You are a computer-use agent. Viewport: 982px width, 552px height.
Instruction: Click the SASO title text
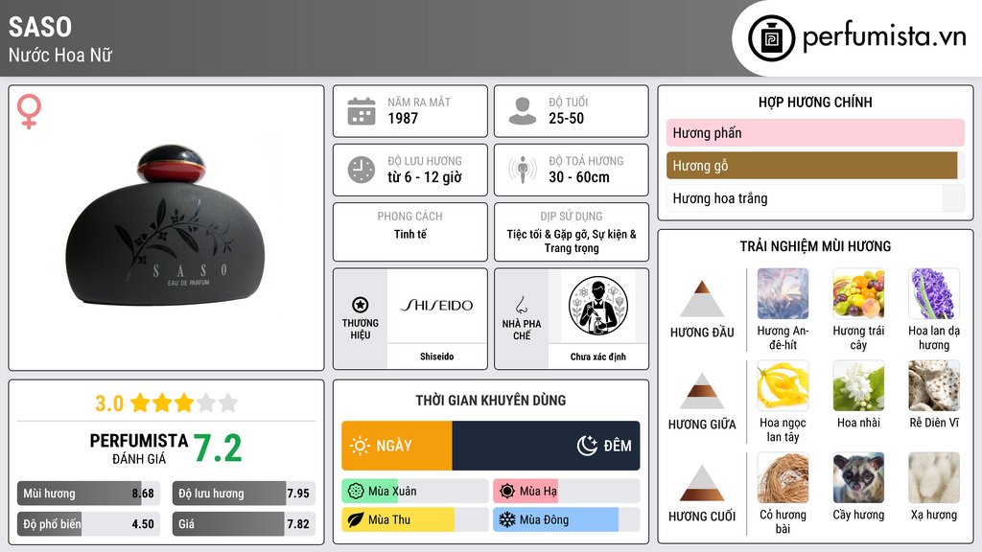(40, 27)
